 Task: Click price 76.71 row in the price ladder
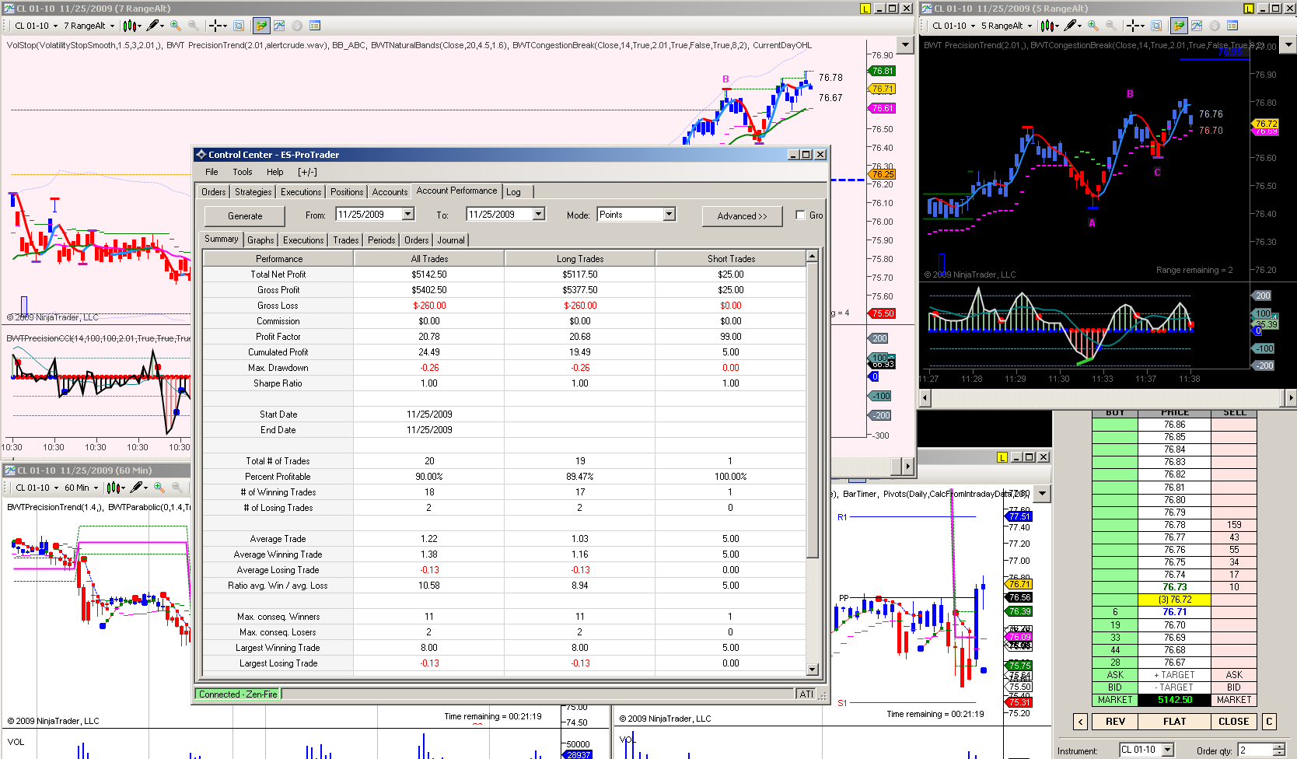pos(1174,612)
